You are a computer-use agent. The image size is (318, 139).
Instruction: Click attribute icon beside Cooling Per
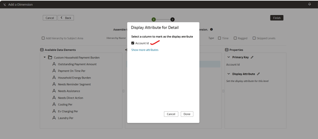click(54, 105)
